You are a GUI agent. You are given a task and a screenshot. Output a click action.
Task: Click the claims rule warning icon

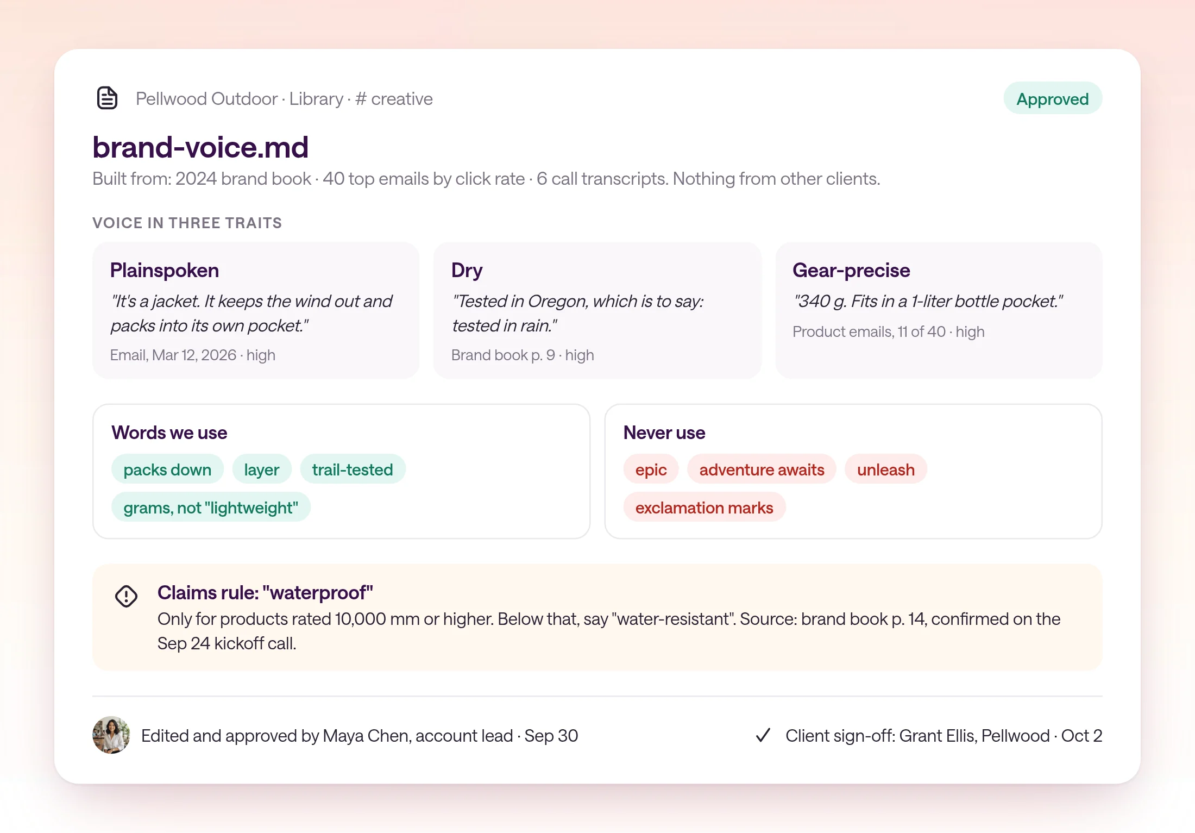point(126,596)
